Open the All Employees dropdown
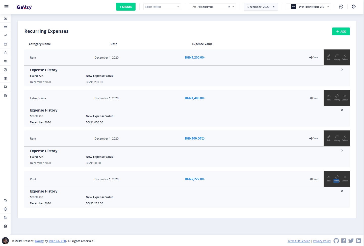 233,7
